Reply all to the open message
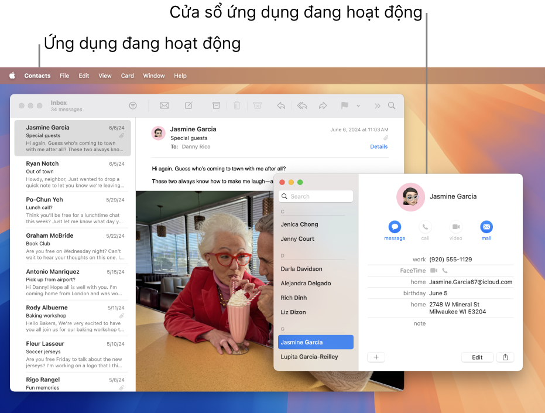545x413 pixels. pos(302,105)
